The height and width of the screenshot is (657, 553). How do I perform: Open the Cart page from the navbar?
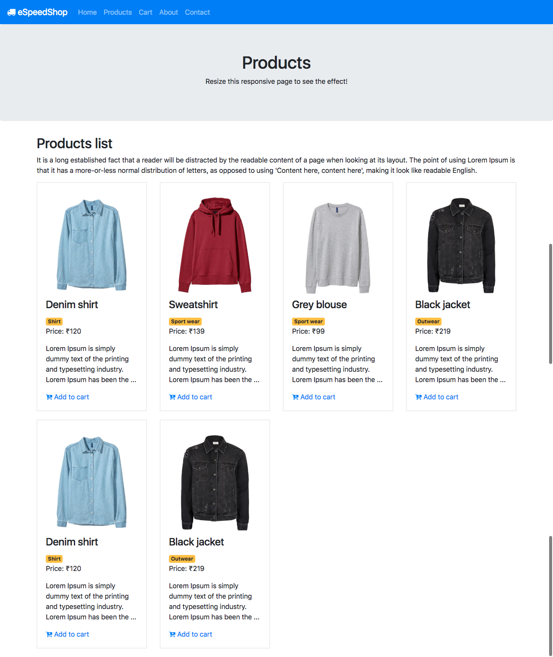[x=145, y=12]
